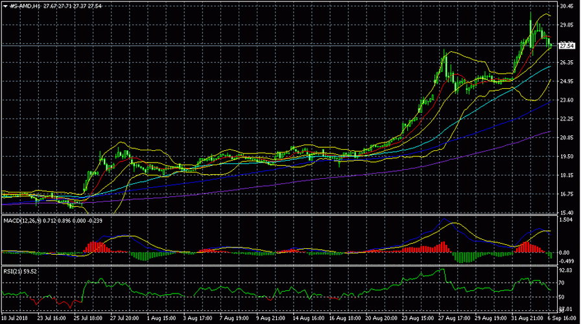Viewport: 581px width, 324px height.
Task: Click the 14 Aug 16:00 time label
Action: coord(307,318)
